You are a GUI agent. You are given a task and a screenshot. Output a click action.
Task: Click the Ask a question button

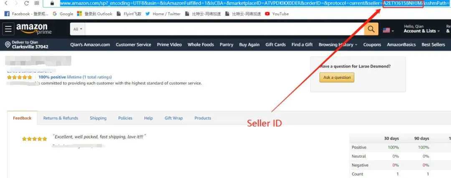click(x=337, y=77)
